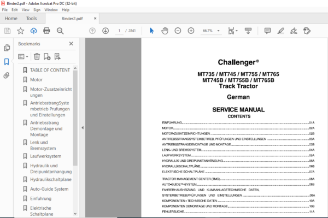Image resolution: width=328 pixels, height=218 pixels.
Task: Open the zoom level dropdown at 66.7%
Action: [x=218, y=31]
